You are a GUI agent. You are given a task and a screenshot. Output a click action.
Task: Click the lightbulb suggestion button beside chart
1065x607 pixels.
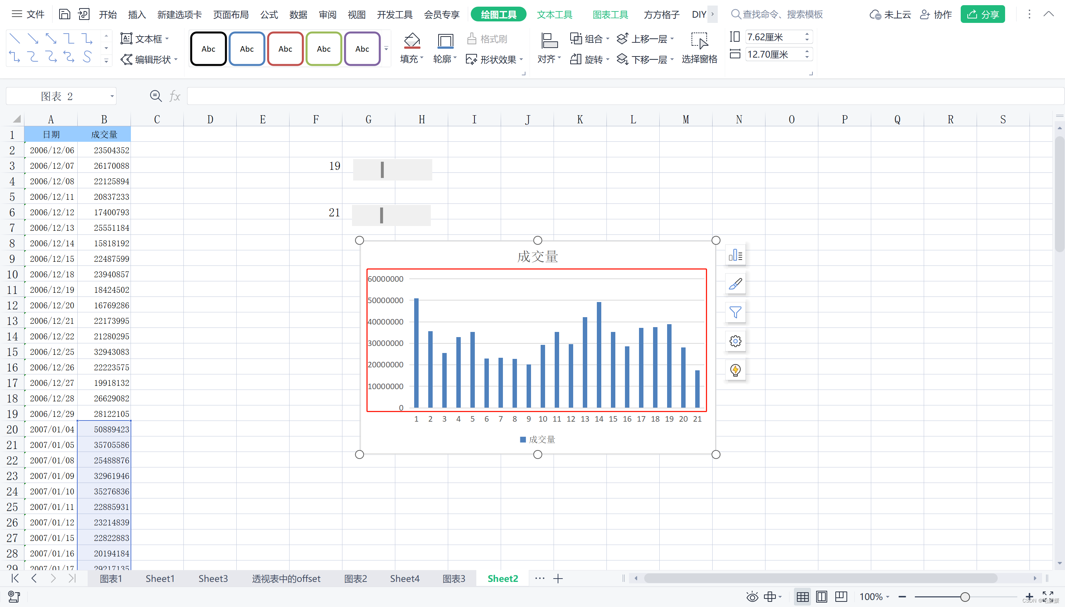click(x=735, y=370)
